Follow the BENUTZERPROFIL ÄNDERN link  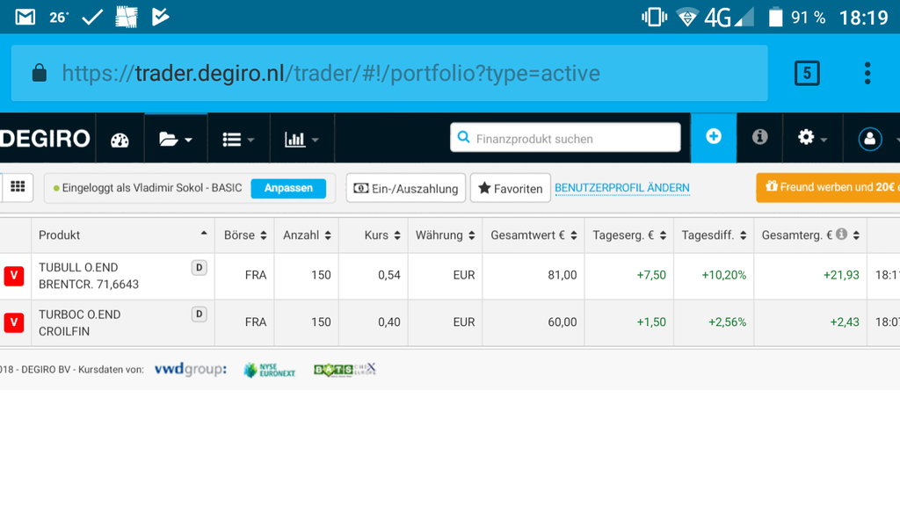[621, 188]
